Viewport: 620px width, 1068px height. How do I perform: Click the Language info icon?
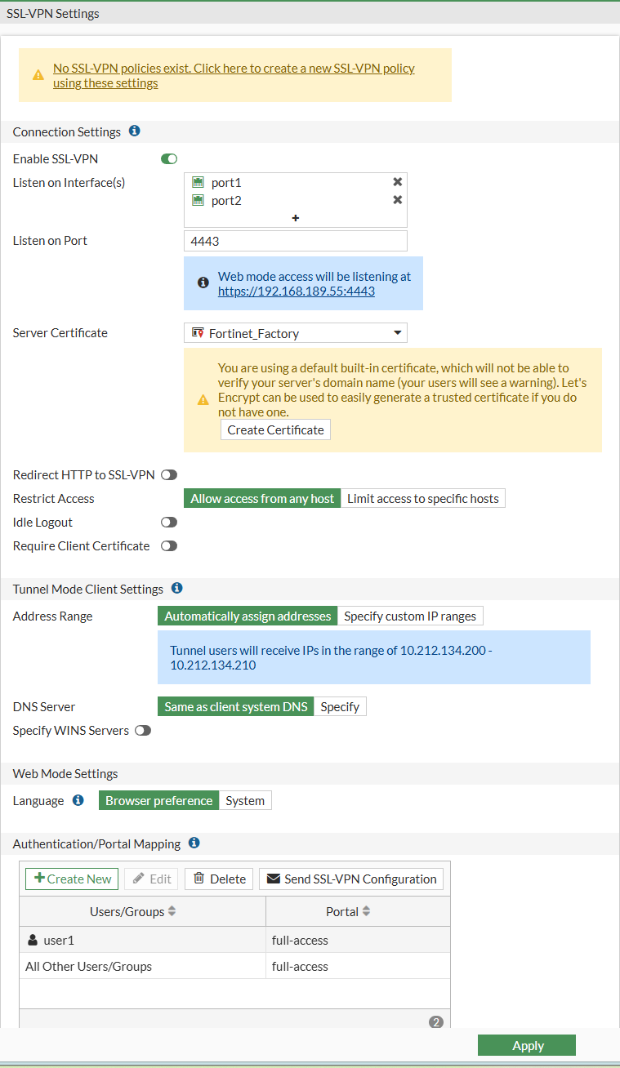[78, 800]
